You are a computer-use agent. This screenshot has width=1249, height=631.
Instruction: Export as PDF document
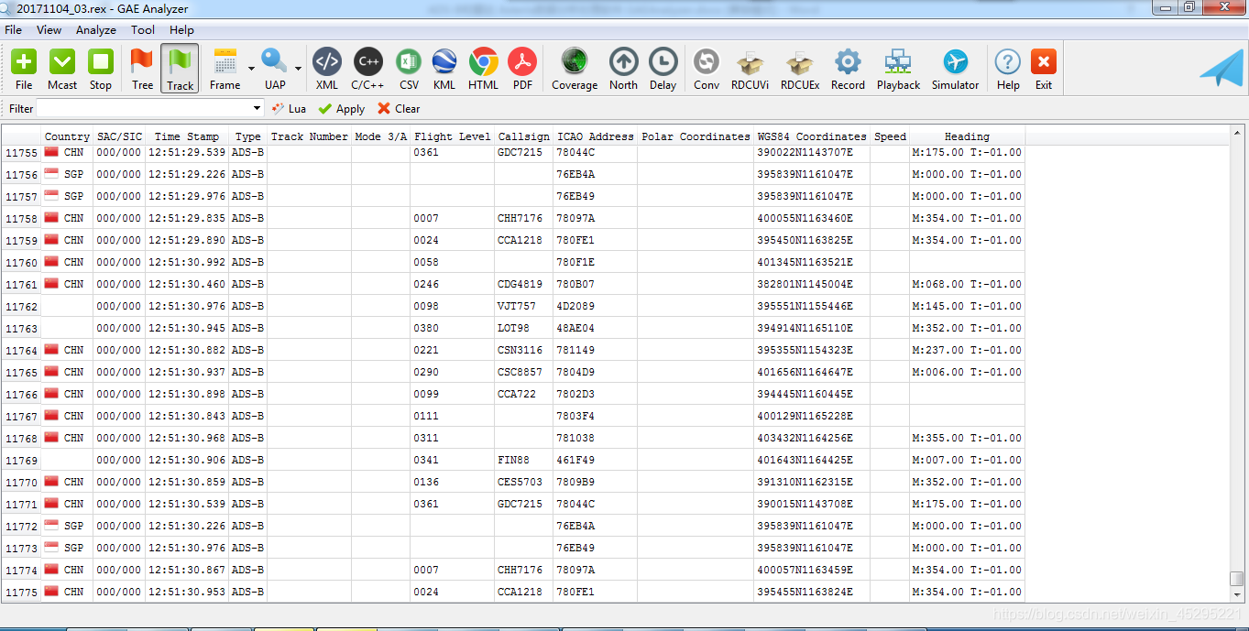pyautogui.click(x=522, y=70)
